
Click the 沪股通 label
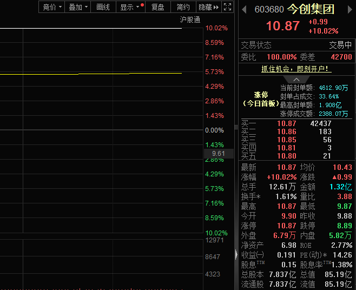(190, 20)
